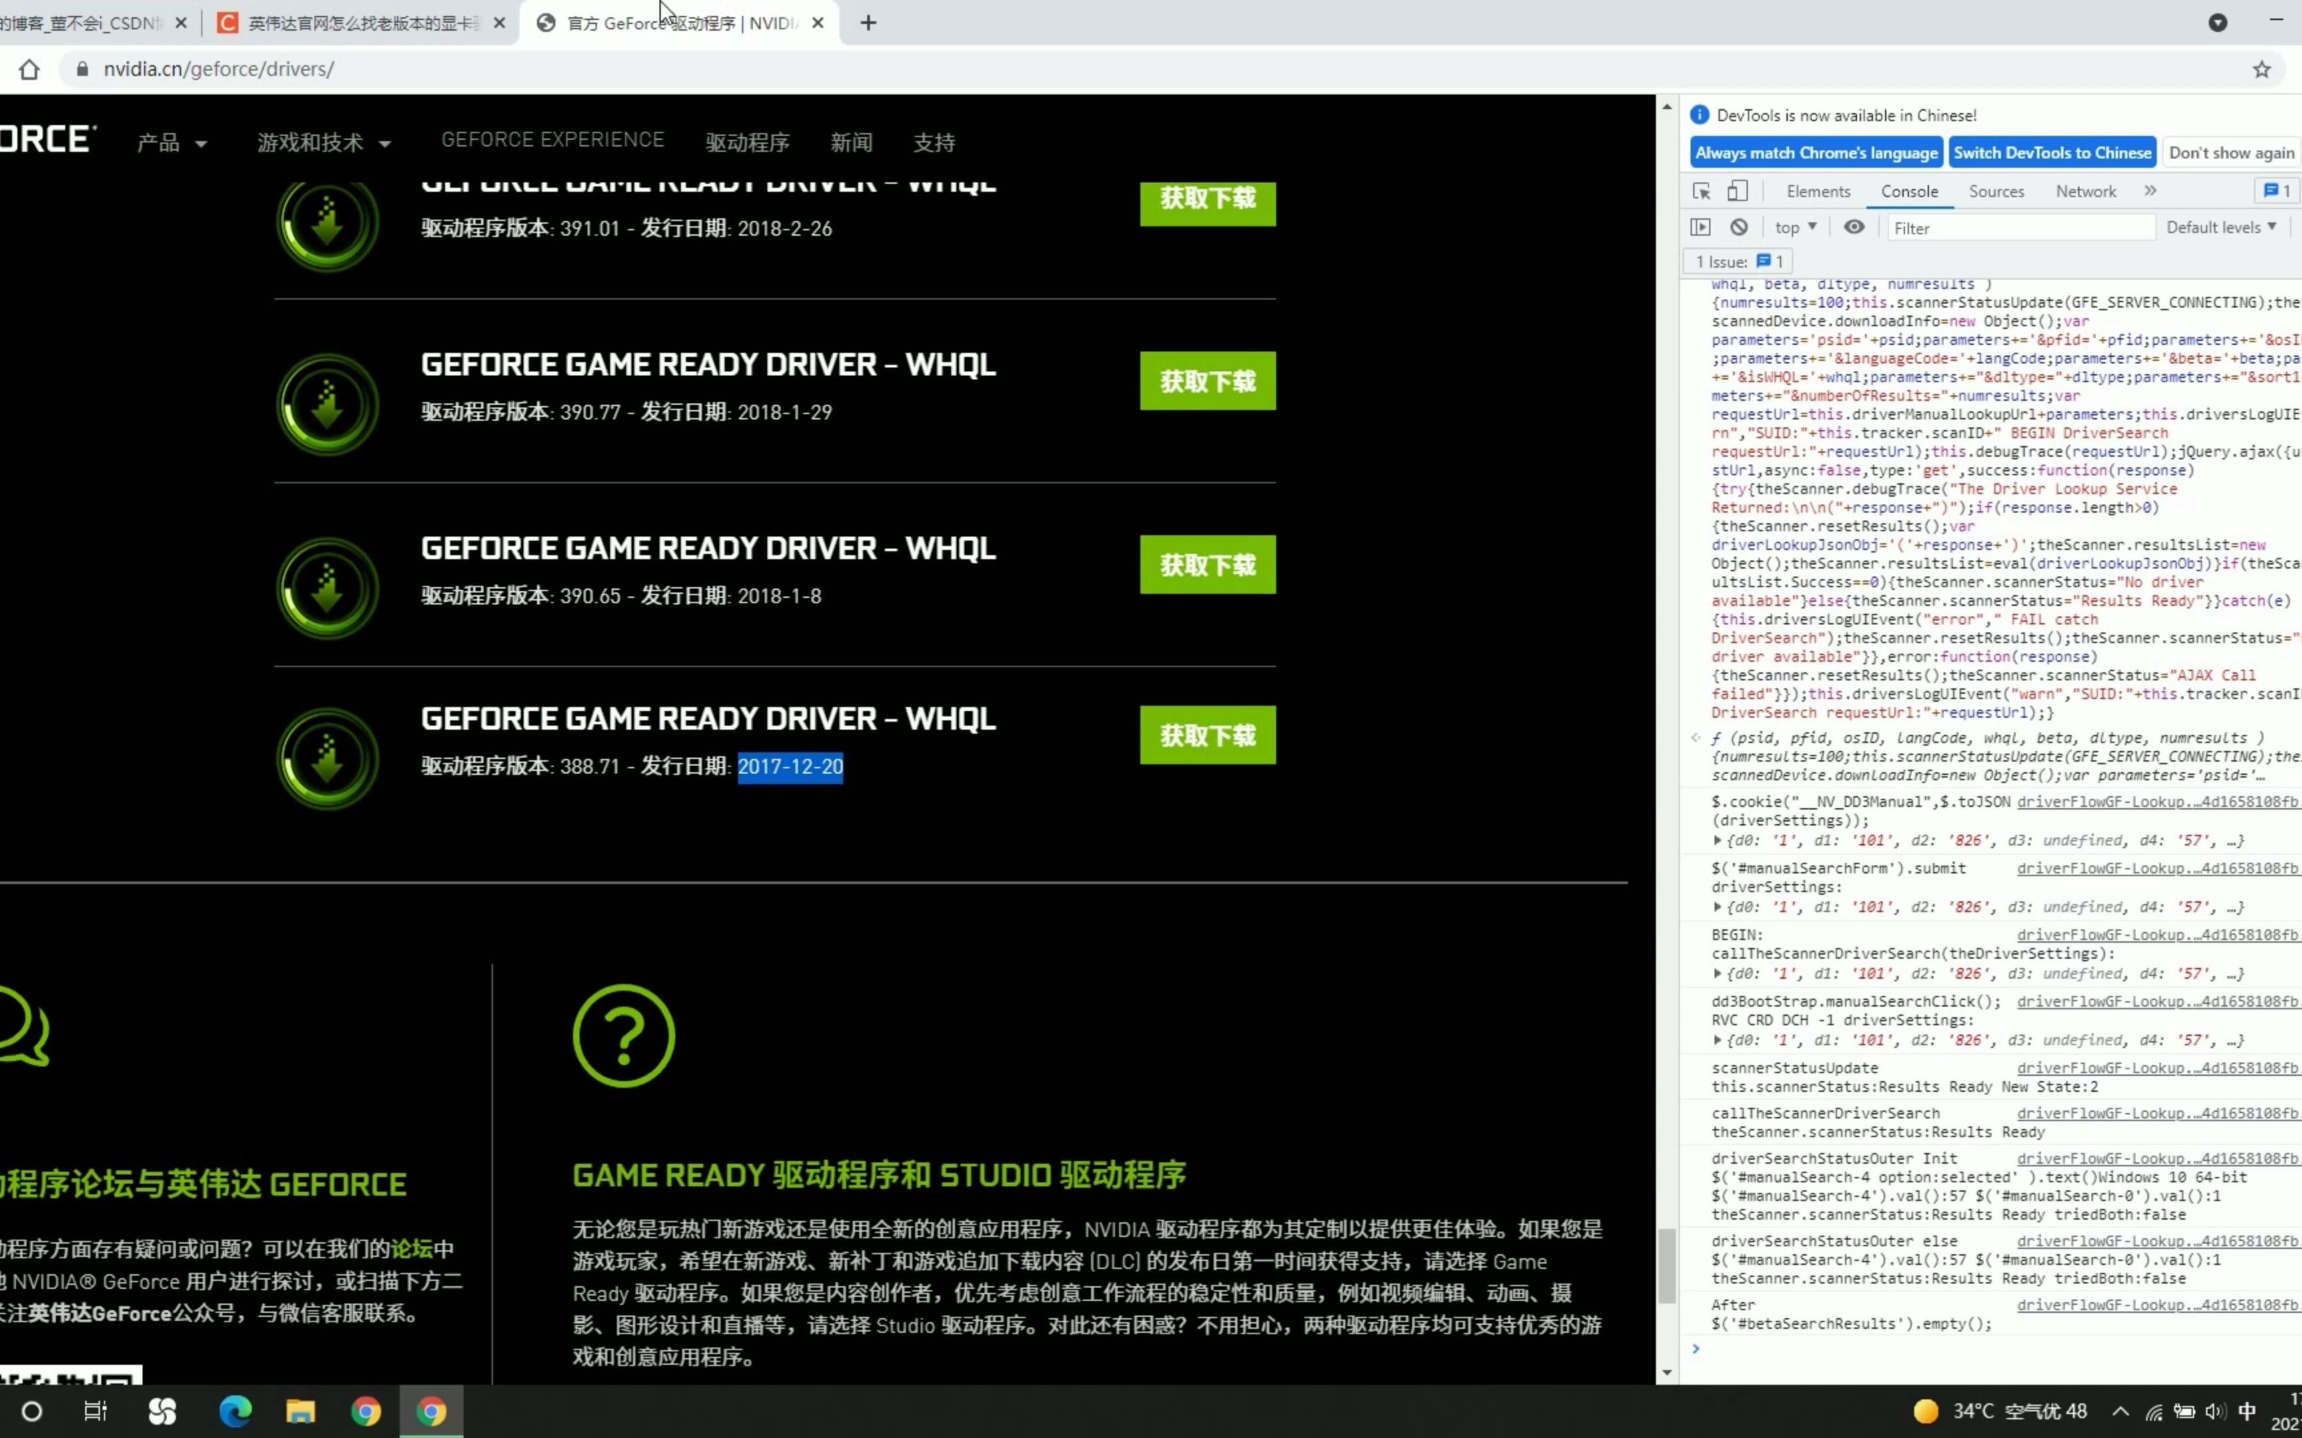The image size is (2302, 1438).
Task: Click the console Filter input field
Action: click(2018, 228)
